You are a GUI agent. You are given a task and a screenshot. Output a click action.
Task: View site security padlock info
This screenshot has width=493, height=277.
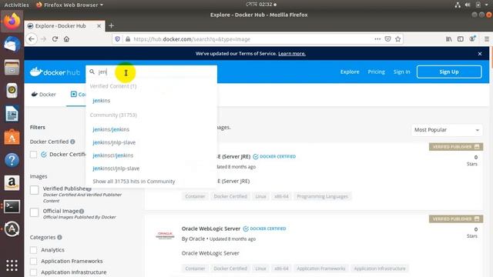point(128,39)
